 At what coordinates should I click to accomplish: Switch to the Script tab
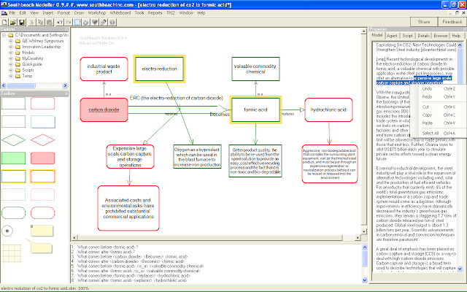[407, 36]
